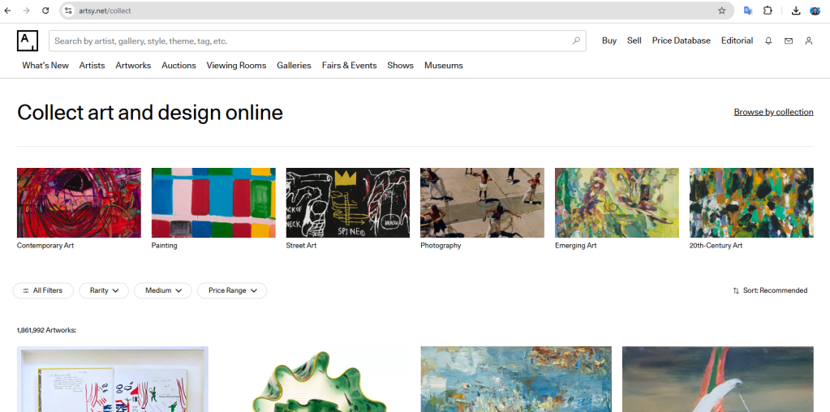830x412 pixels.
Task: Click the search magnifier icon
Action: (576, 41)
